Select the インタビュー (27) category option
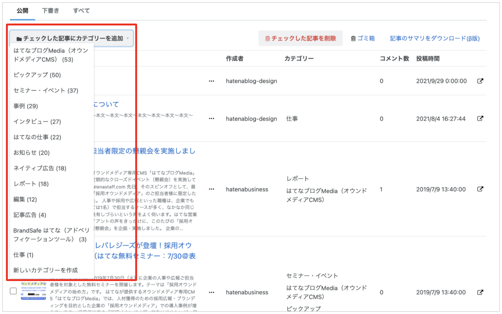 (x=37, y=122)
